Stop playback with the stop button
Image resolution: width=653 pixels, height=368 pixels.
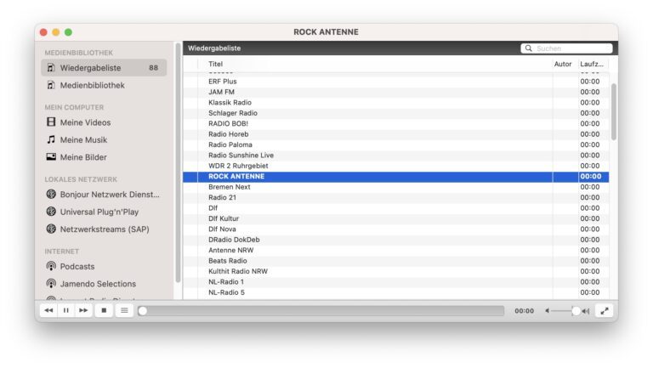[104, 310]
